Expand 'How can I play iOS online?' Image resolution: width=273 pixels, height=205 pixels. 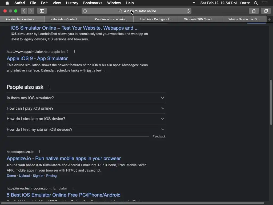86,108
